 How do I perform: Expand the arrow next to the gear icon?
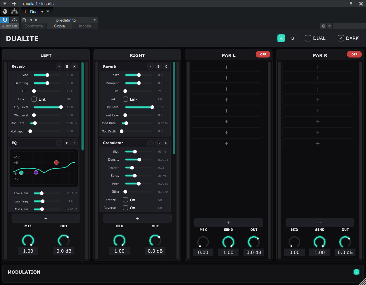[x=329, y=26]
